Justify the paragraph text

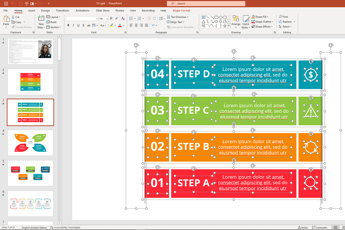pyautogui.click(x=147, y=25)
